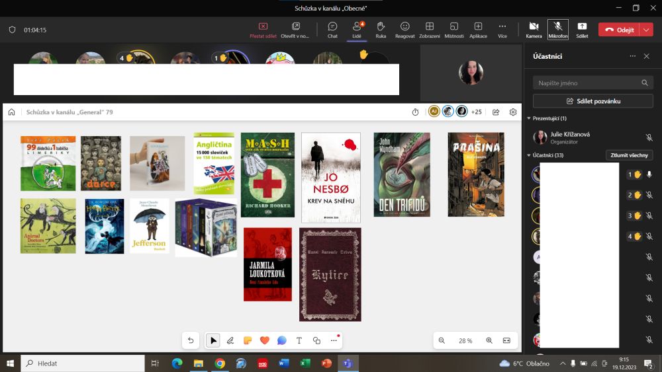The height and width of the screenshot is (372, 662).
Task: Add a sticky note
Action: (248, 340)
